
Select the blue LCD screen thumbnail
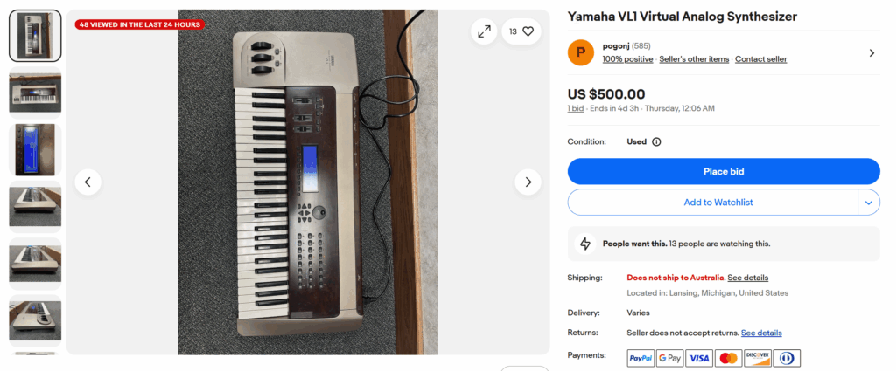[x=35, y=149]
